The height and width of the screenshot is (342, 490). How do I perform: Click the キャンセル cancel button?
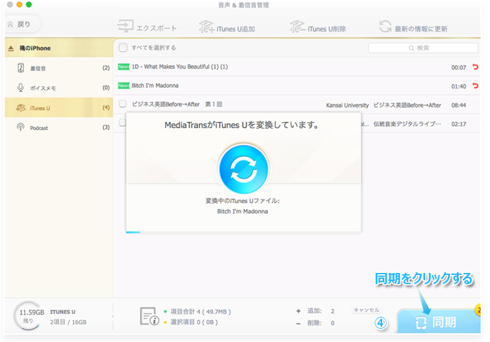pos(366,310)
